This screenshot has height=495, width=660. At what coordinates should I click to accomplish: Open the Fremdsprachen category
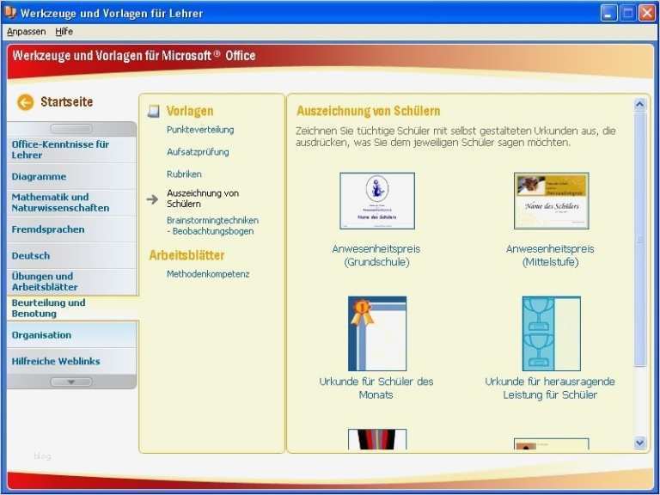tap(72, 229)
